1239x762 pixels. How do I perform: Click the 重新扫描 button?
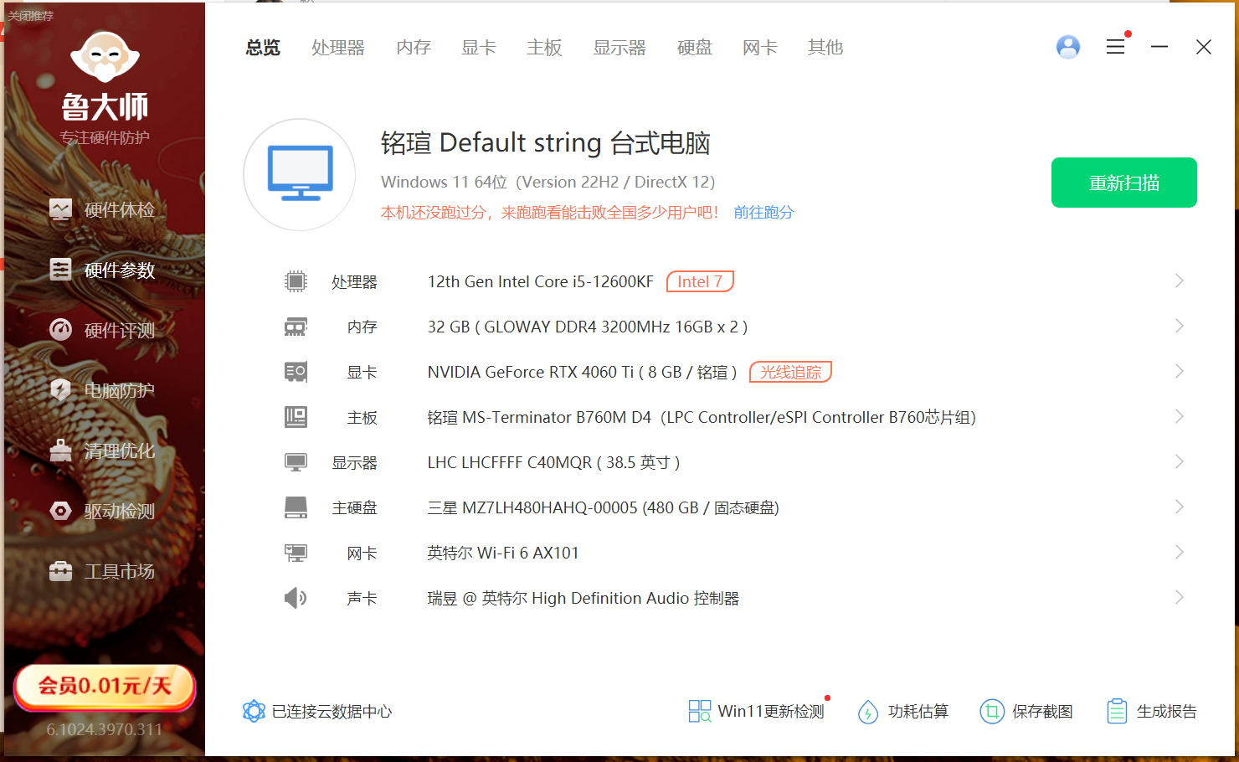click(1123, 182)
